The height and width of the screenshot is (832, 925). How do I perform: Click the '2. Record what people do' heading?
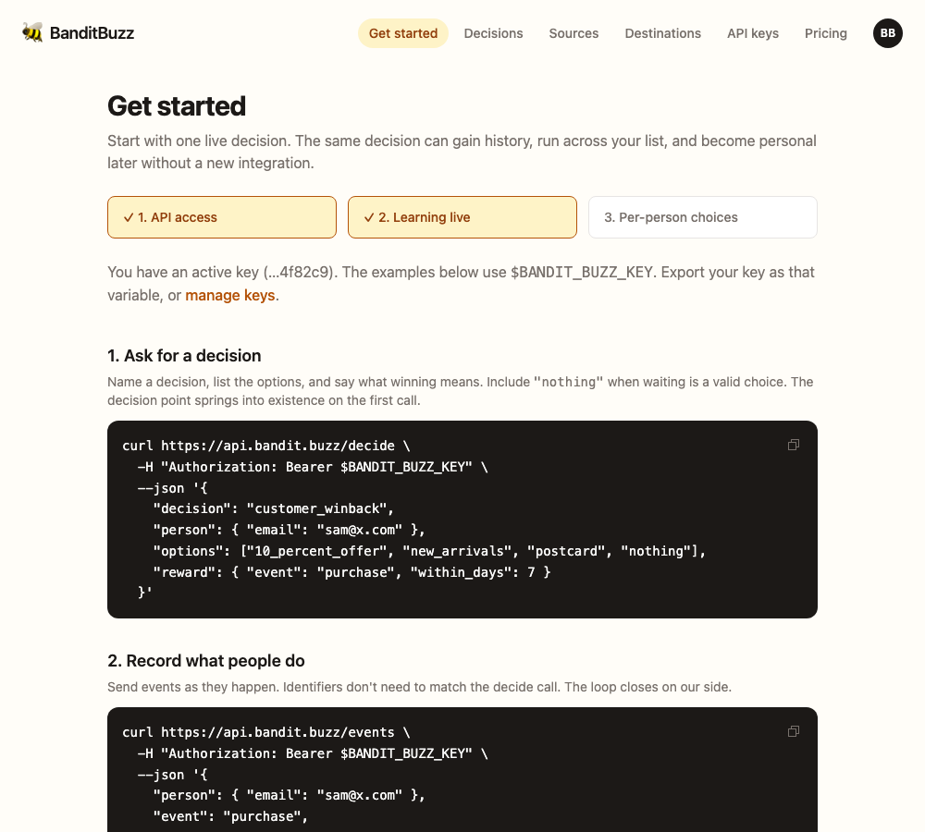(x=206, y=660)
